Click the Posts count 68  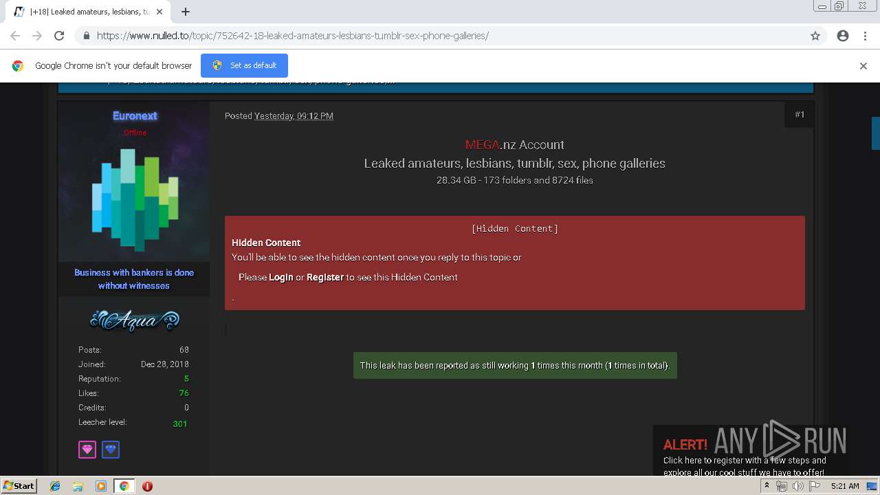[184, 350]
